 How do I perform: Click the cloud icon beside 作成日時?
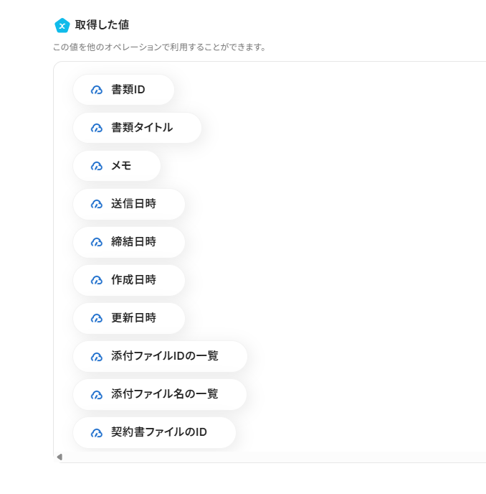point(97,280)
